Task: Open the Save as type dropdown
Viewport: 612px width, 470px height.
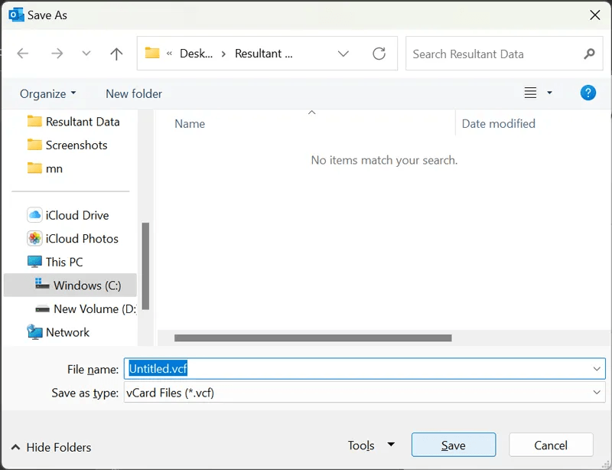Action: point(597,393)
